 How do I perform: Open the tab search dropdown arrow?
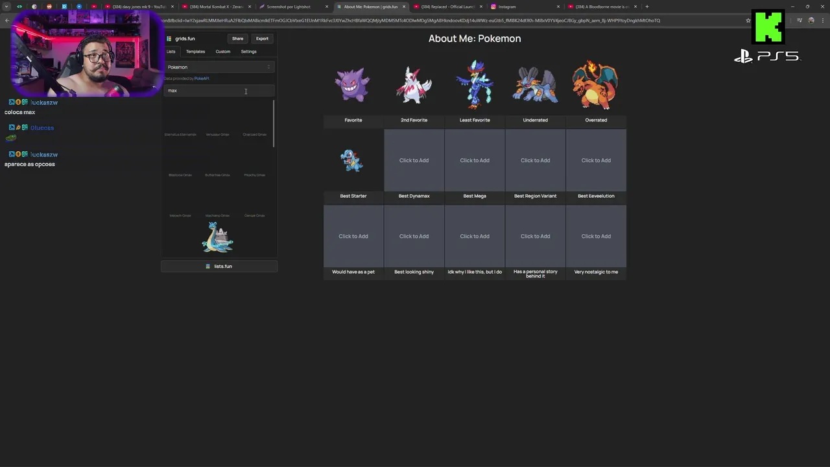(x=6, y=6)
